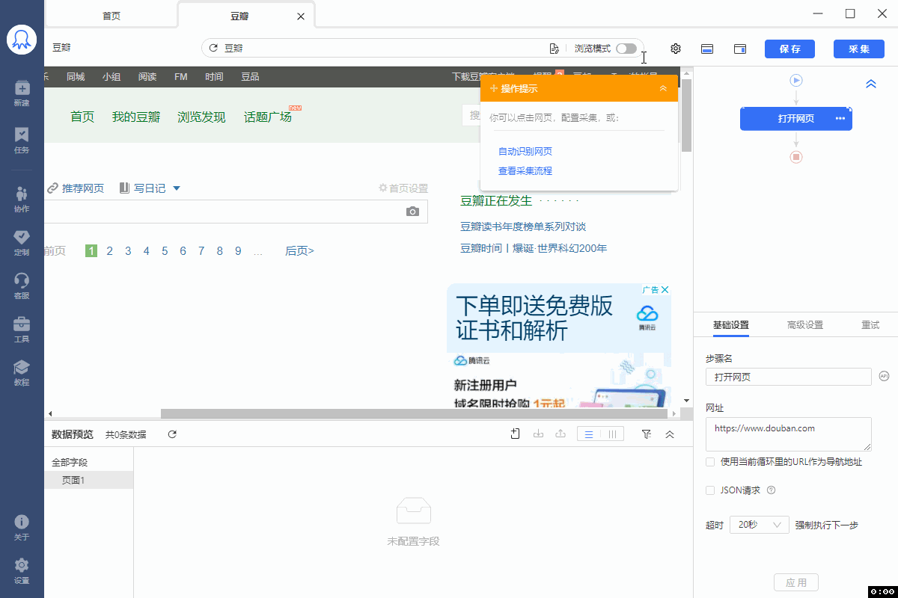Switch data preview to column view
This screenshot has height=598, width=898.
pos(612,434)
